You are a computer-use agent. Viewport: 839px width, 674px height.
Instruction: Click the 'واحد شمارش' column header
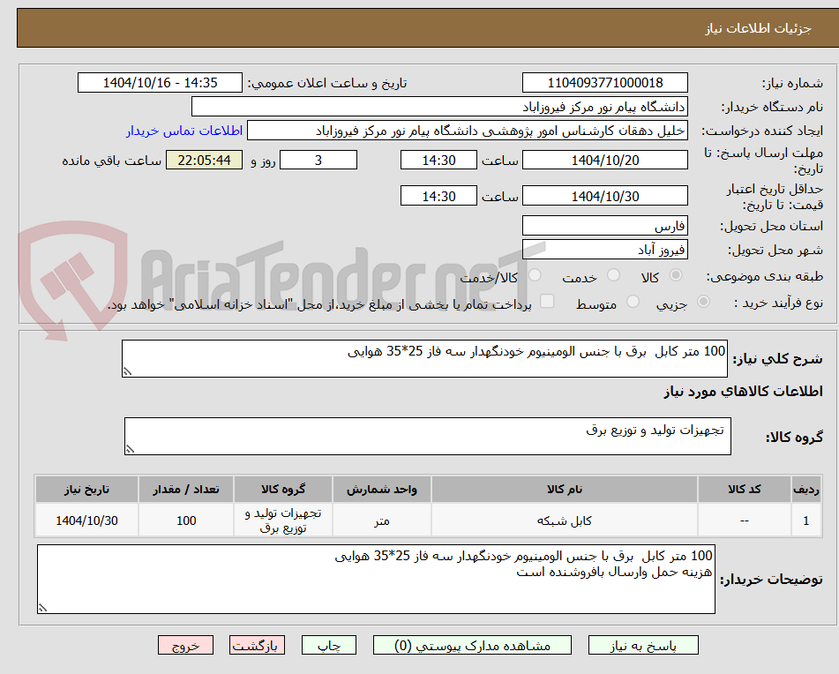[x=381, y=490]
